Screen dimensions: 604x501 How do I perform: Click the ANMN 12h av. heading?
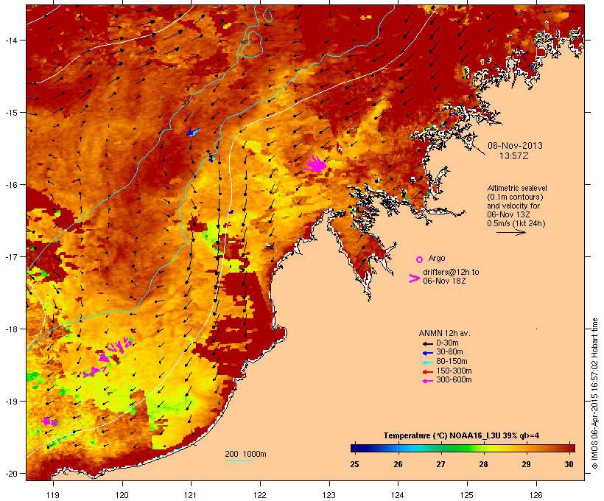pos(444,333)
